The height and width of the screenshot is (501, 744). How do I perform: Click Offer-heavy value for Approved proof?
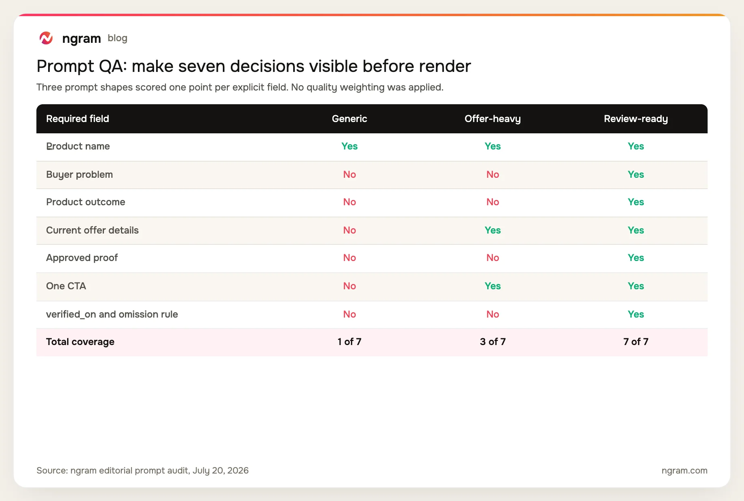coord(492,258)
